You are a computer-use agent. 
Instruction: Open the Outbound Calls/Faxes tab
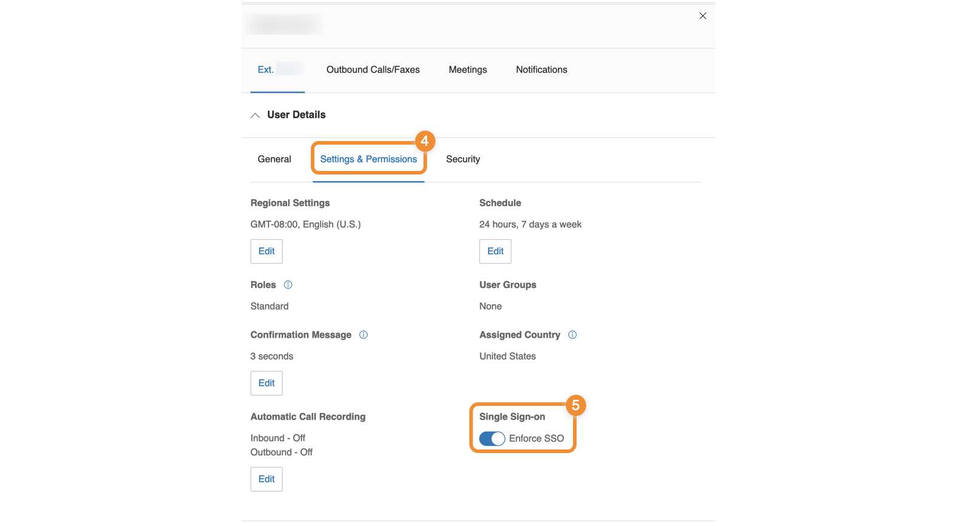click(x=373, y=70)
